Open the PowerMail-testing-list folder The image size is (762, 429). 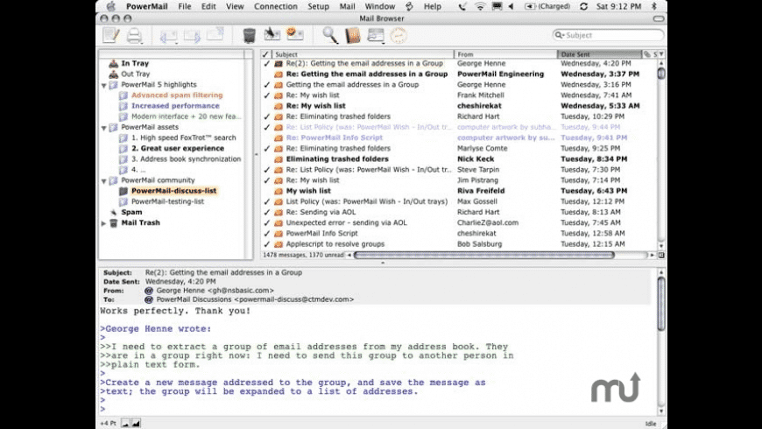tap(167, 201)
